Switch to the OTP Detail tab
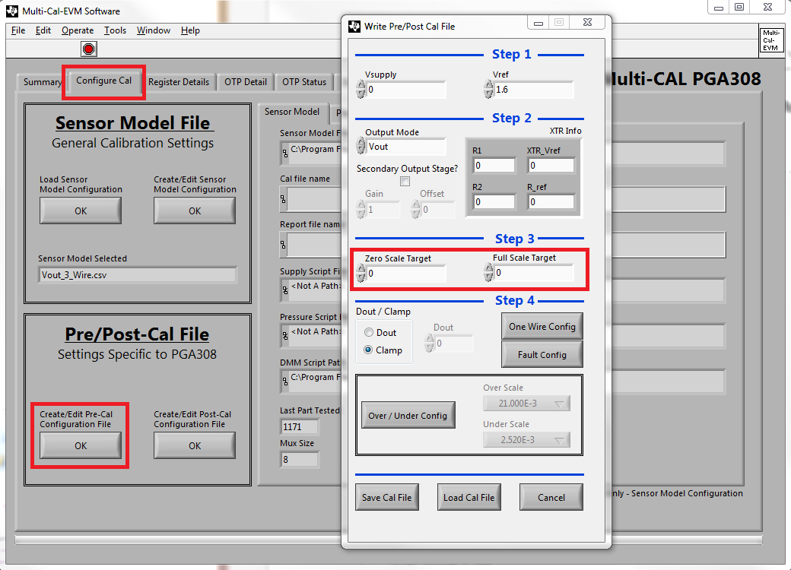Image resolution: width=791 pixels, height=570 pixels. pos(246,81)
